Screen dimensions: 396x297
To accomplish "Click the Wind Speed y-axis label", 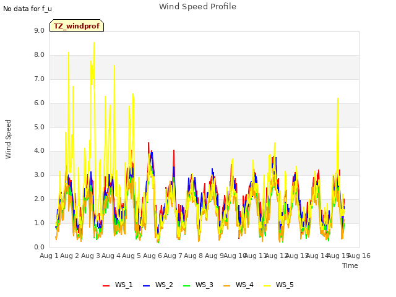I will click(x=8, y=139).
